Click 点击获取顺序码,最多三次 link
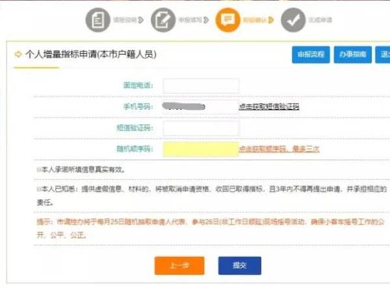The height and width of the screenshot is (288, 390). point(279,149)
